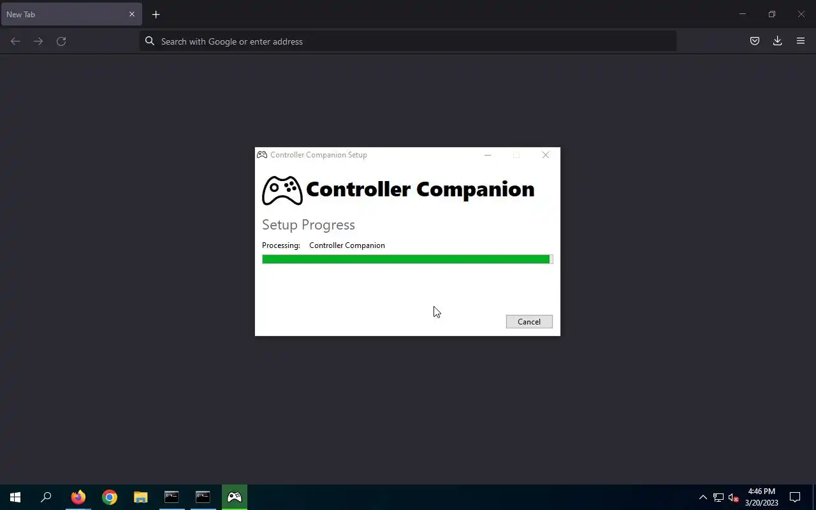Click the 'Controller Companion' processing value text
The height and width of the screenshot is (510, 816).
(347, 245)
